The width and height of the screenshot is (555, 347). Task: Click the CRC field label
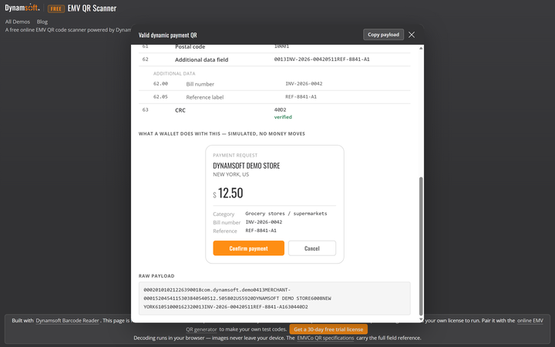[x=180, y=110]
